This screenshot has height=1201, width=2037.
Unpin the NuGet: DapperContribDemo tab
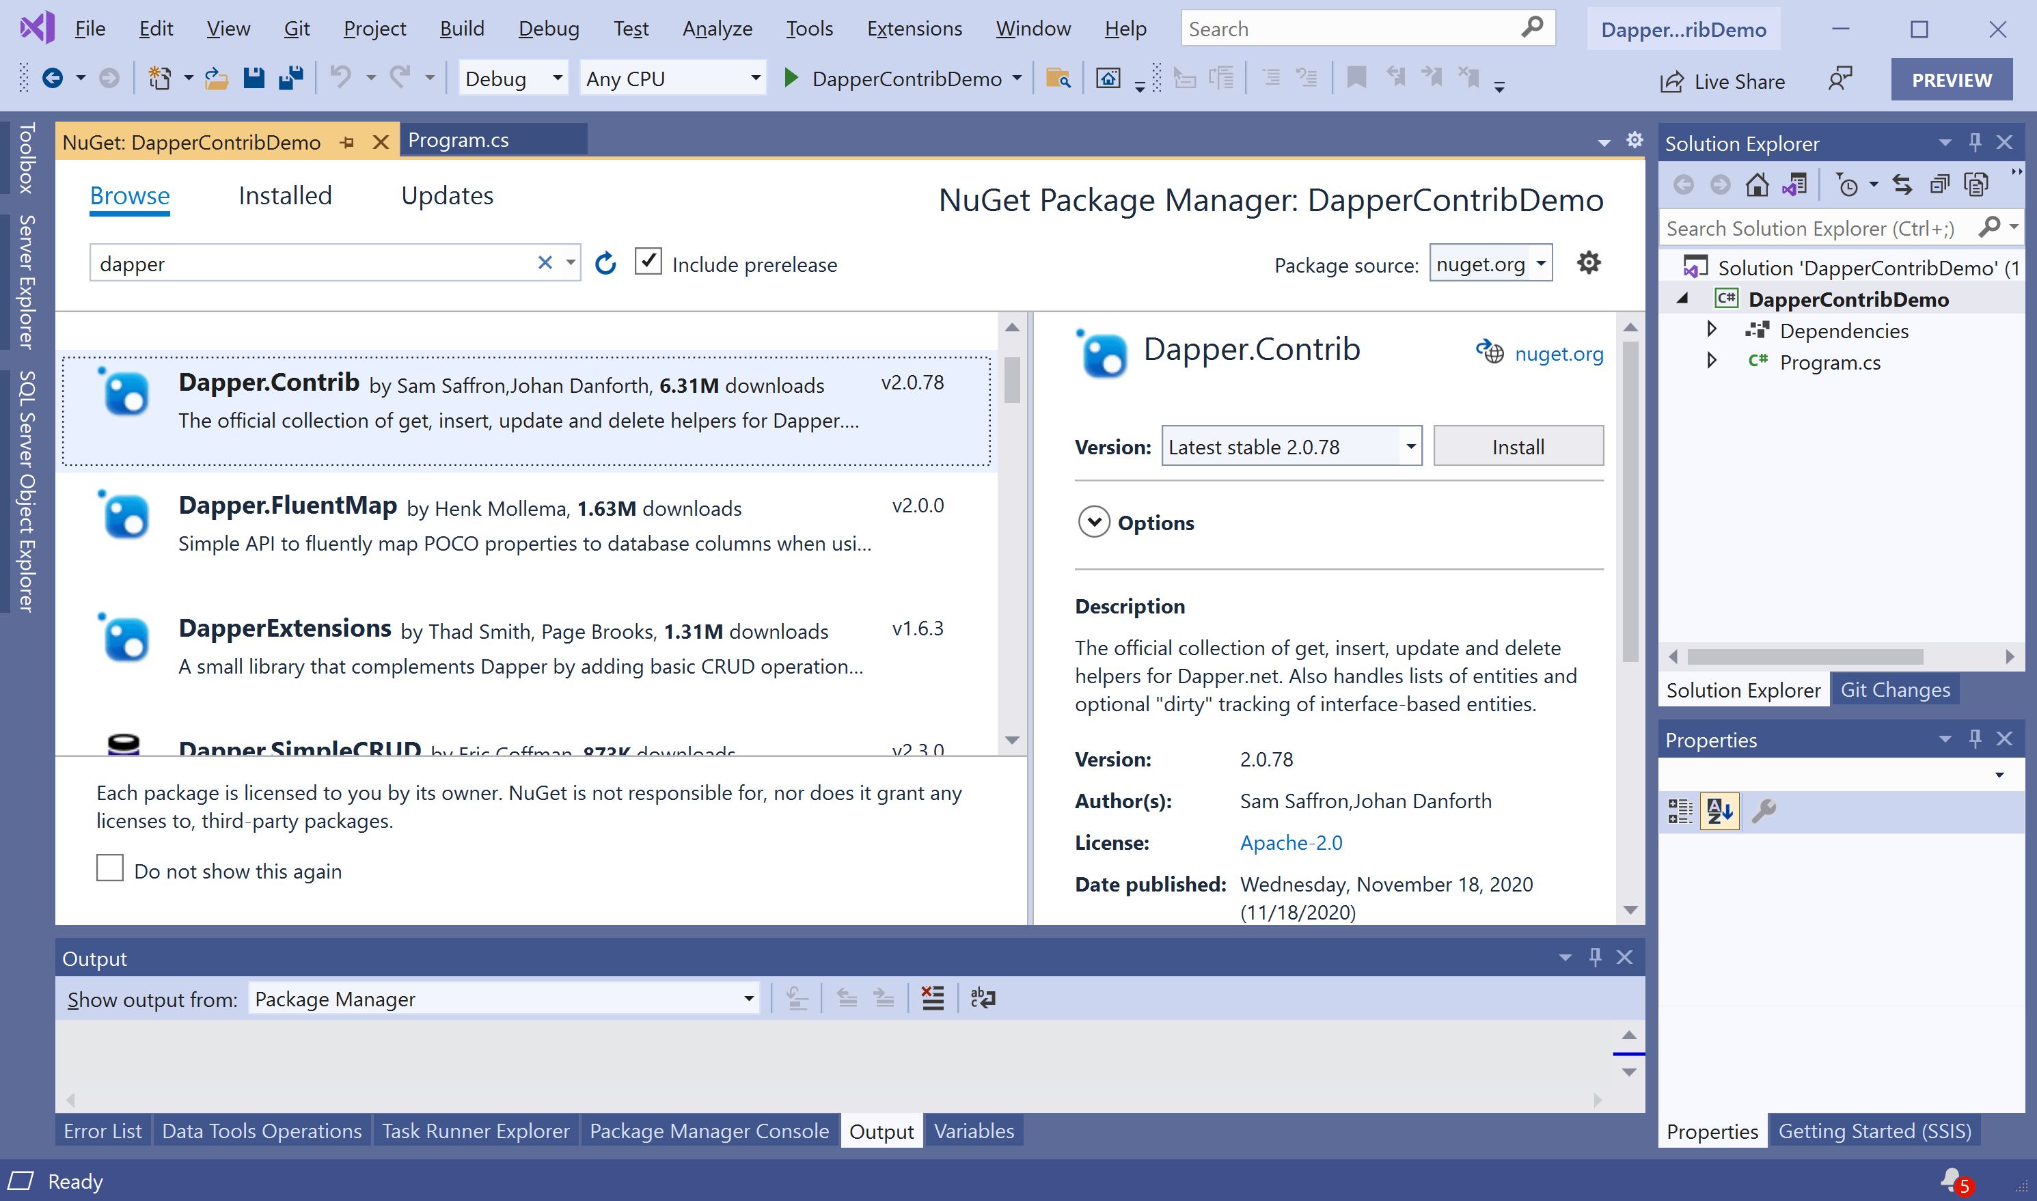pyautogui.click(x=348, y=141)
